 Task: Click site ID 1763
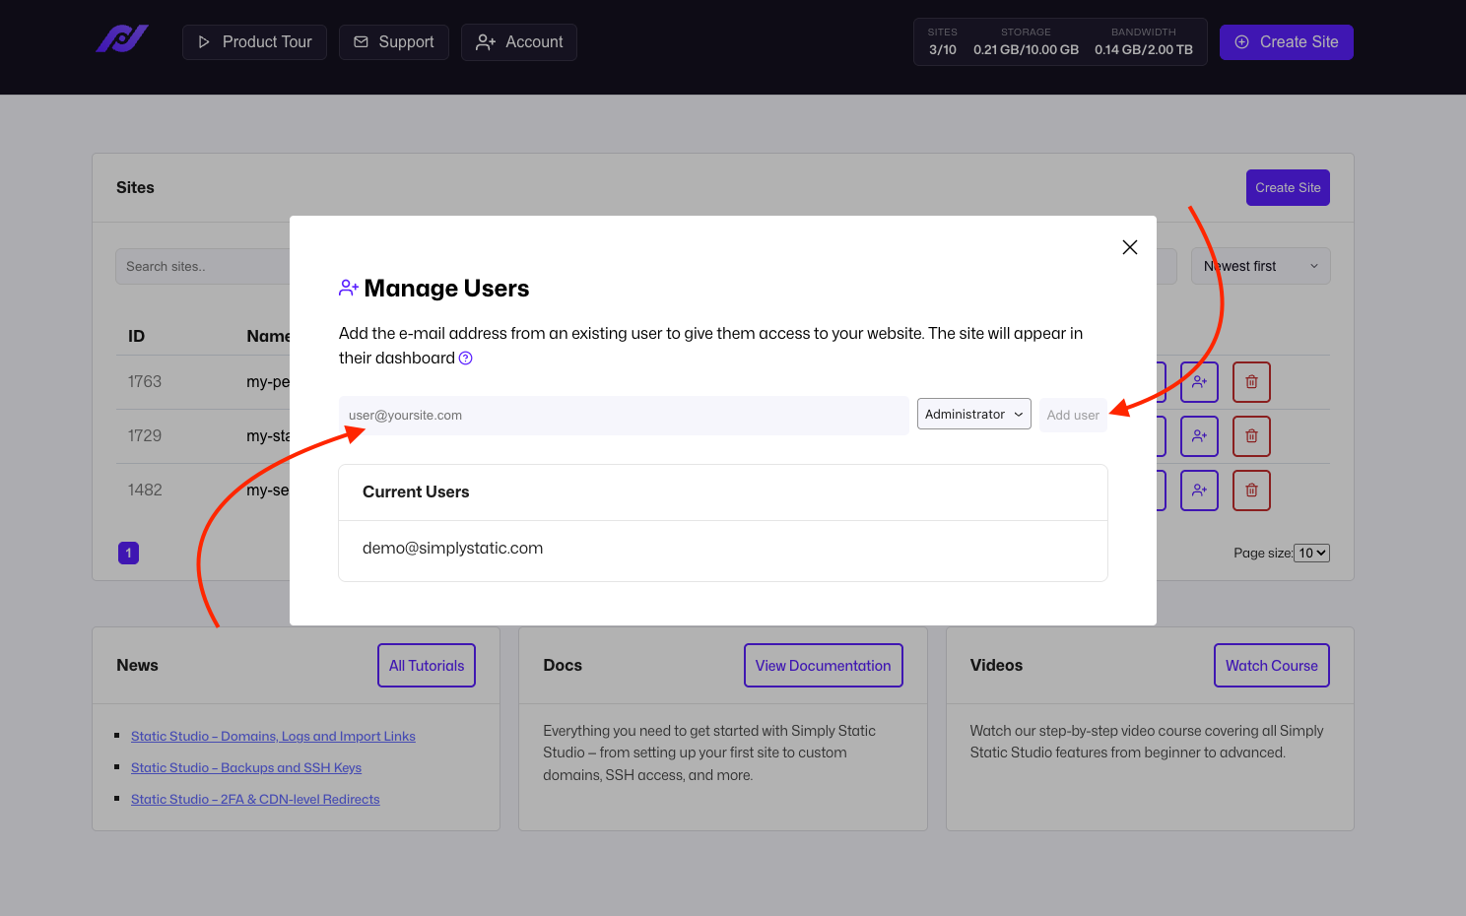pos(145,382)
